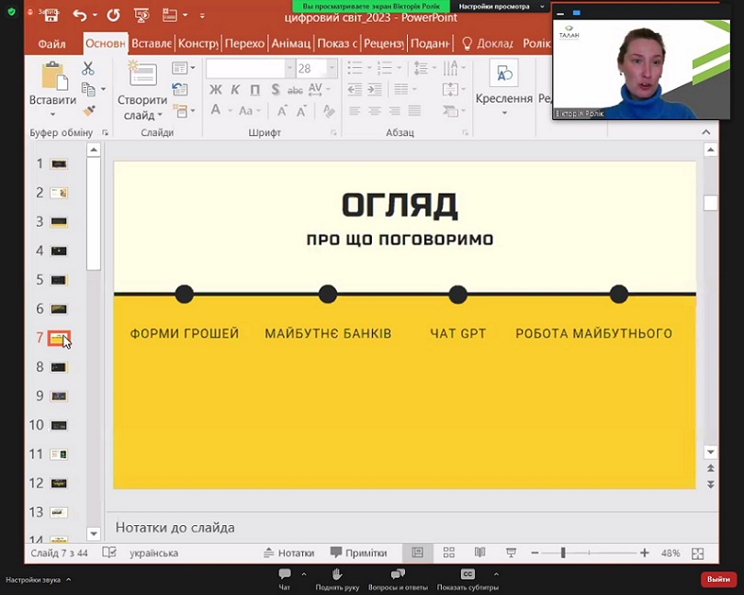Toggle strikethrough abc button
744x595 pixels.
295,90
